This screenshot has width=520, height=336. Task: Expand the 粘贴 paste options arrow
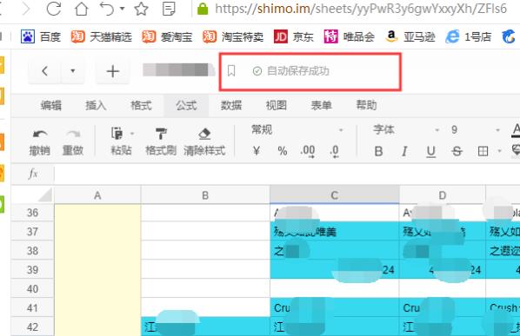point(132,134)
